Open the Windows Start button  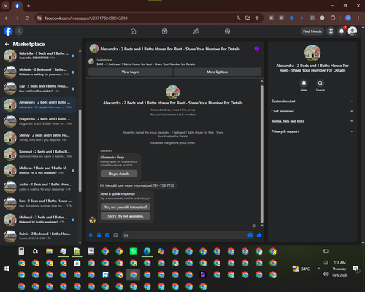click(7, 269)
